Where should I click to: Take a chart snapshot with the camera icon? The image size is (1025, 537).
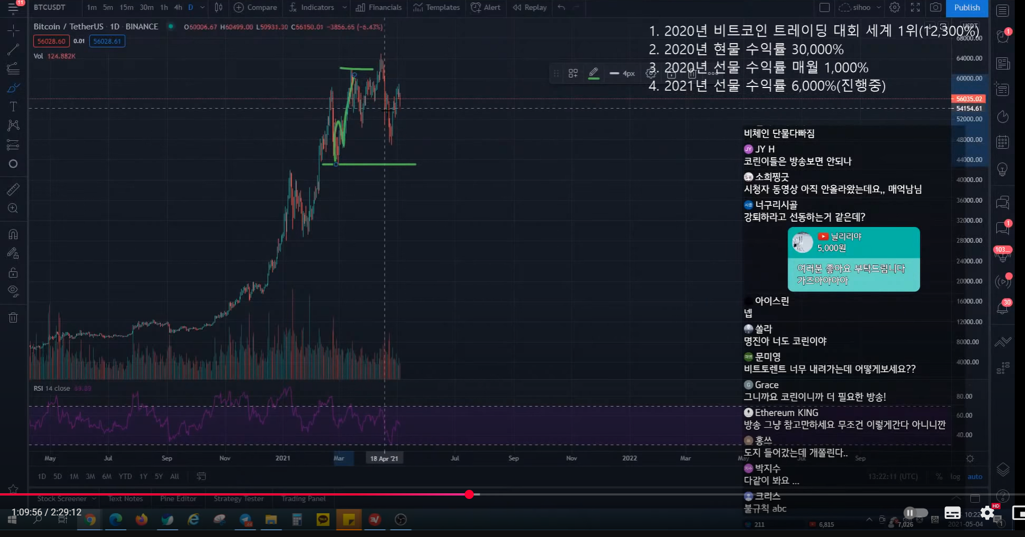[x=935, y=7]
